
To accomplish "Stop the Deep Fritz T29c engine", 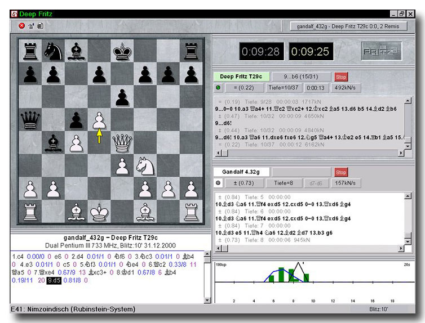I will [x=341, y=77].
